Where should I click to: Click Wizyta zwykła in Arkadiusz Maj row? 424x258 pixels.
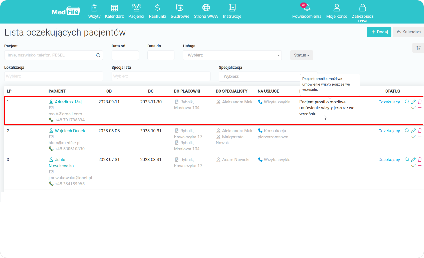point(277,102)
